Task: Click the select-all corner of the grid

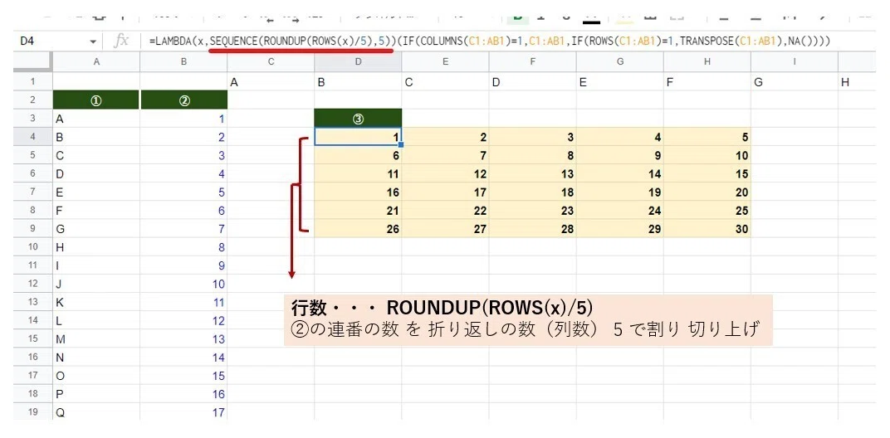Action: pos(33,61)
